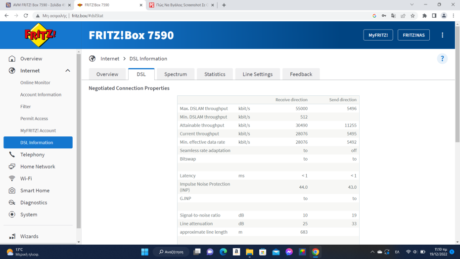Go back with browser back arrow
Viewport: 460px width, 259px height.
click(6, 16)
